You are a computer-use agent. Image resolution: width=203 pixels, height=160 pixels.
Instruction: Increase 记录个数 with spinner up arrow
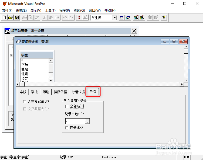coord(87,120)
